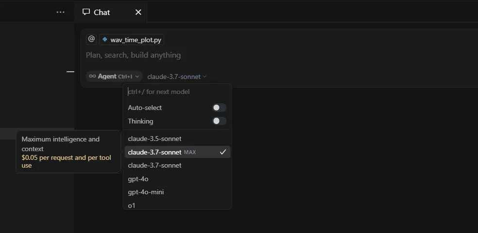Click the MAX badge on claude-3.7-sonnet
Screen dimensions: 478x233
189,152
